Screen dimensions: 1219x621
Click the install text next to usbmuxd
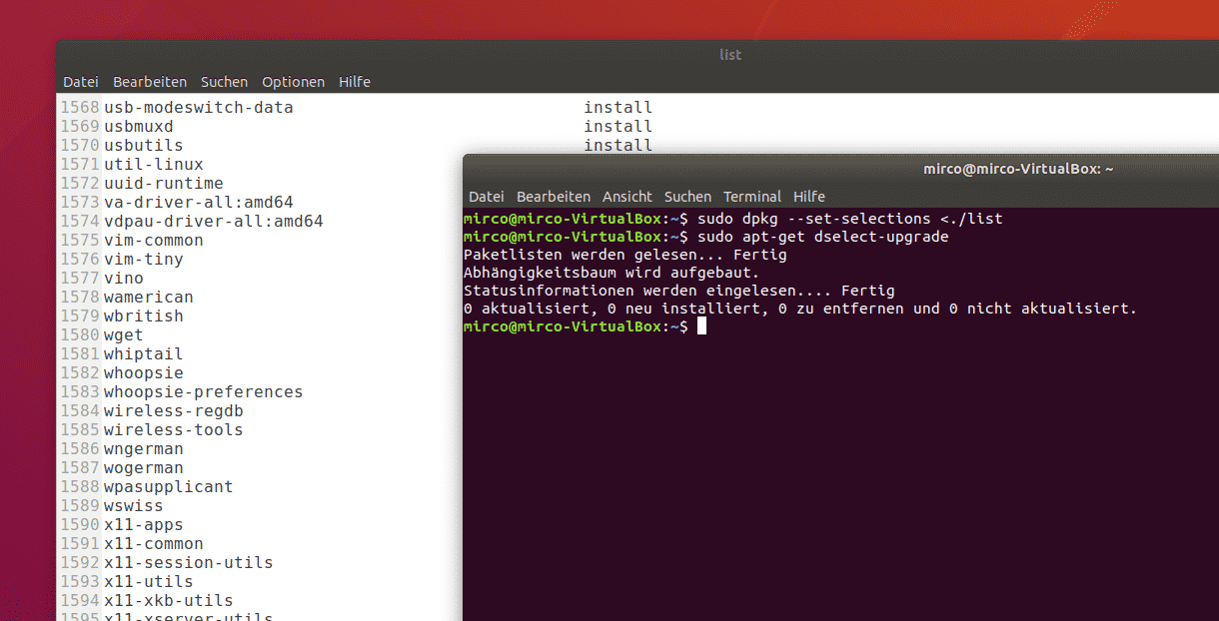point(617,126)
